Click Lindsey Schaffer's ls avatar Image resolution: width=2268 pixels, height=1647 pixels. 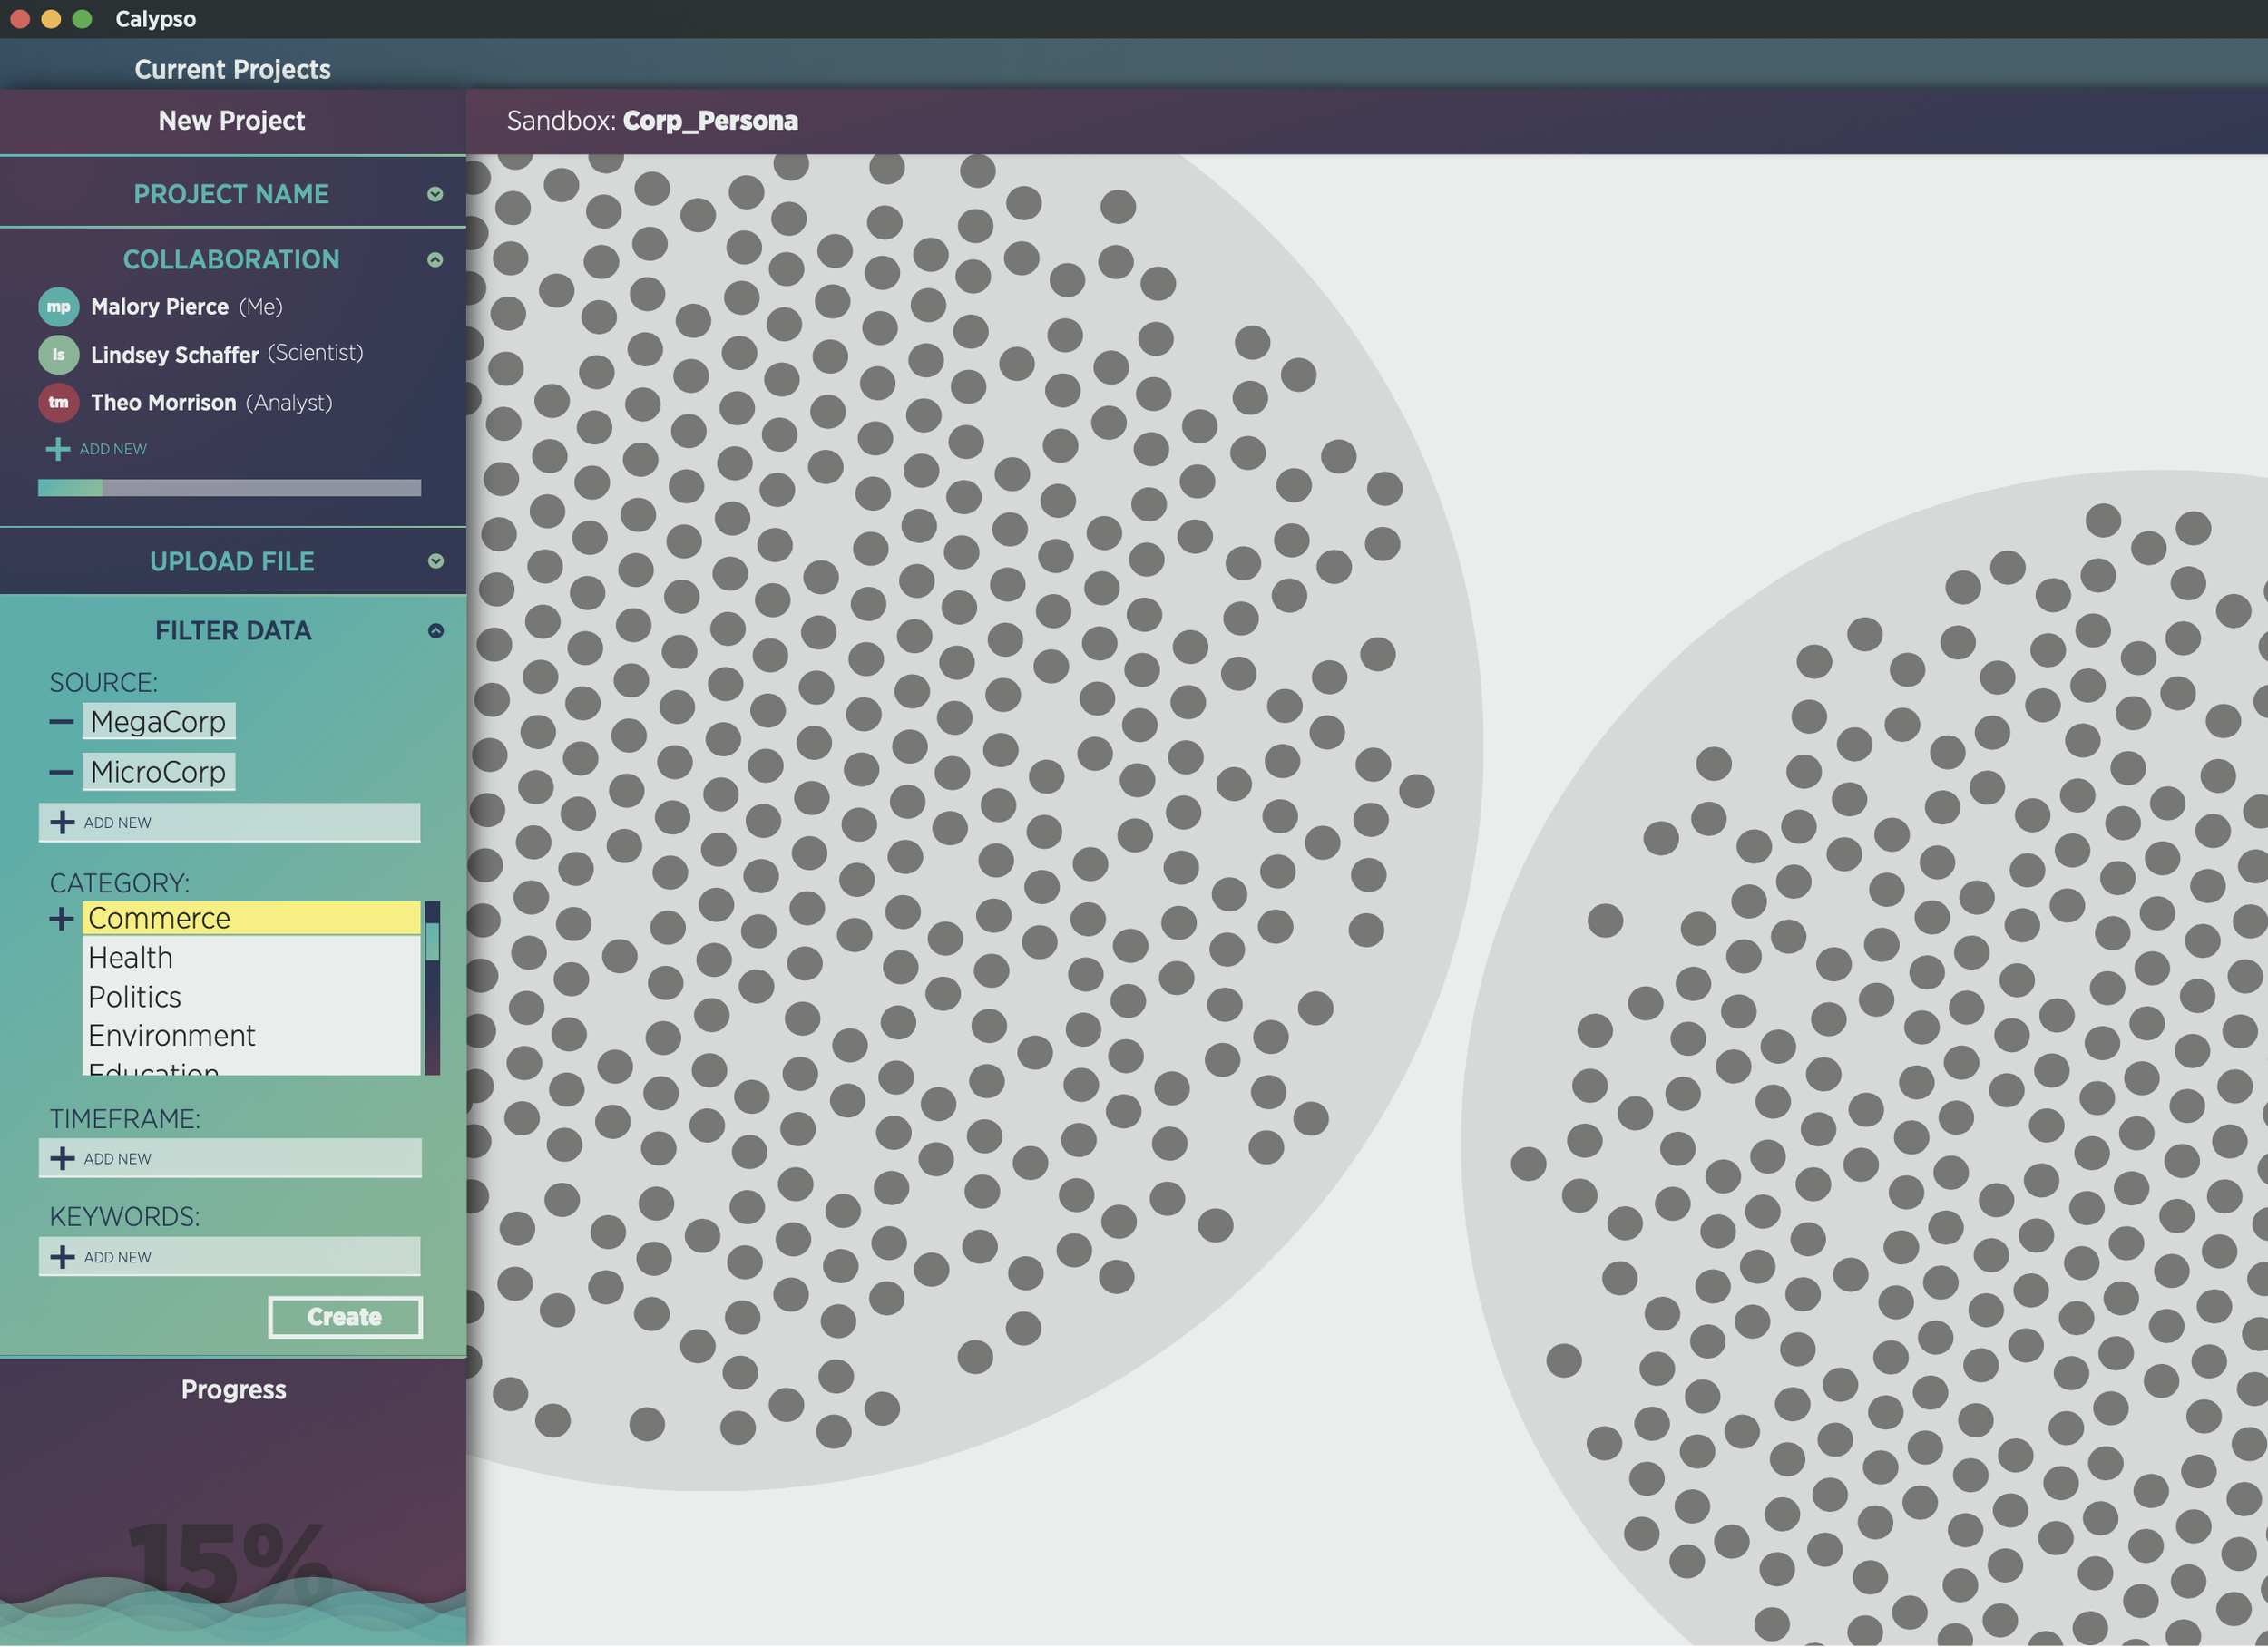coord(59,355)
